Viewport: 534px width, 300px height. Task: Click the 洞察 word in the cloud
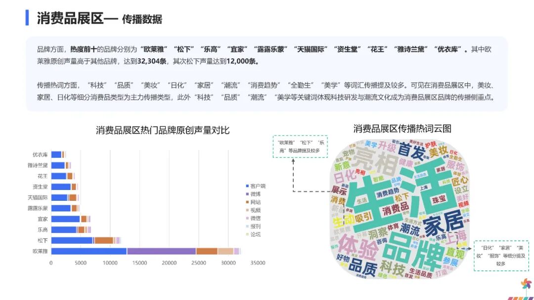click(x=377, y=233)
